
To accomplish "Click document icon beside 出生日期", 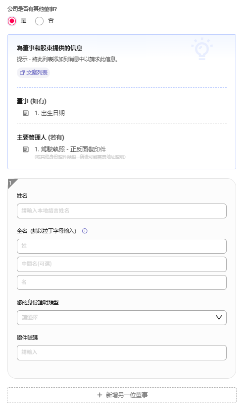I will click(26, 113).
